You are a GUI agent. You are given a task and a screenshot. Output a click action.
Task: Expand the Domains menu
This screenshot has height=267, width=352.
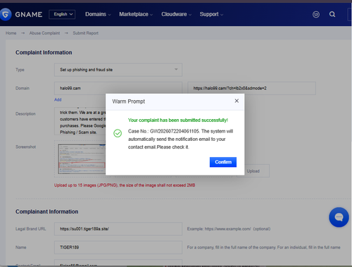point(98,14)
